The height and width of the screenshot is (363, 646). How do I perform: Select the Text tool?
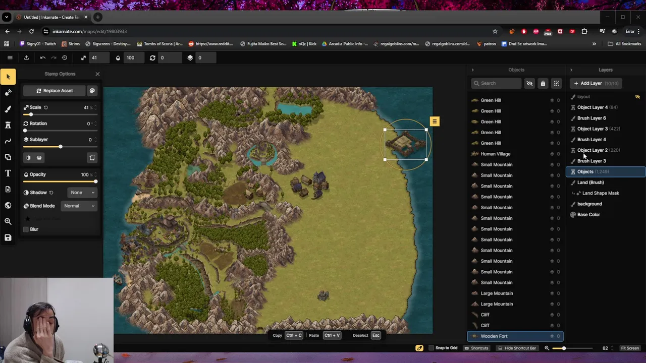[x=8, y=173]
